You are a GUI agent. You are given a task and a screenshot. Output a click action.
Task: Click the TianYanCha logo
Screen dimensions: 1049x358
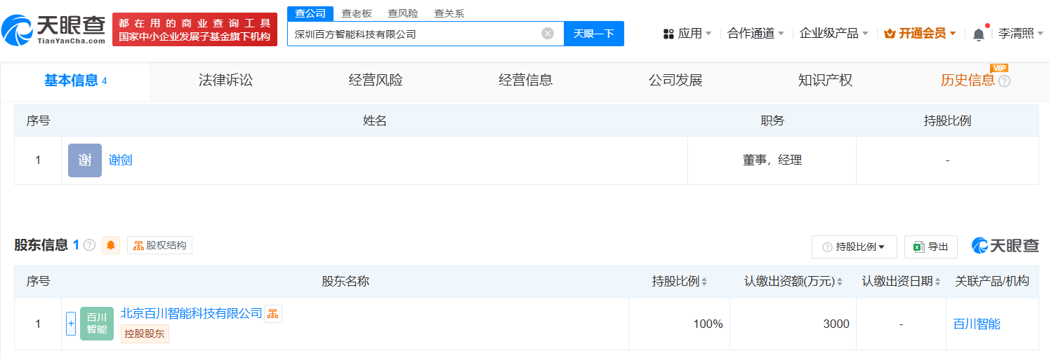54,29
